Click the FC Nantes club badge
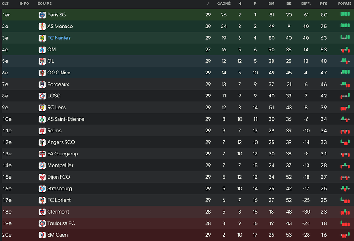Screen dimensions: 354x241 [42, 38]
